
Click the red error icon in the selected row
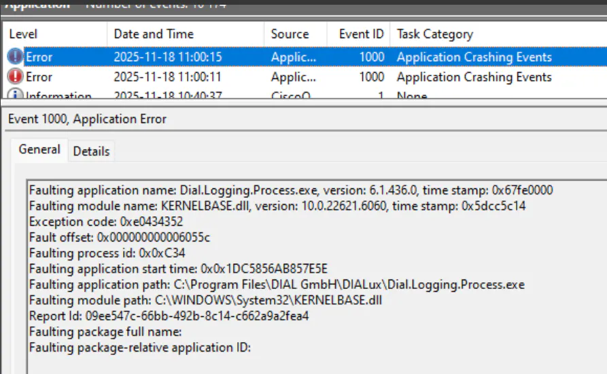click(15, 57)
